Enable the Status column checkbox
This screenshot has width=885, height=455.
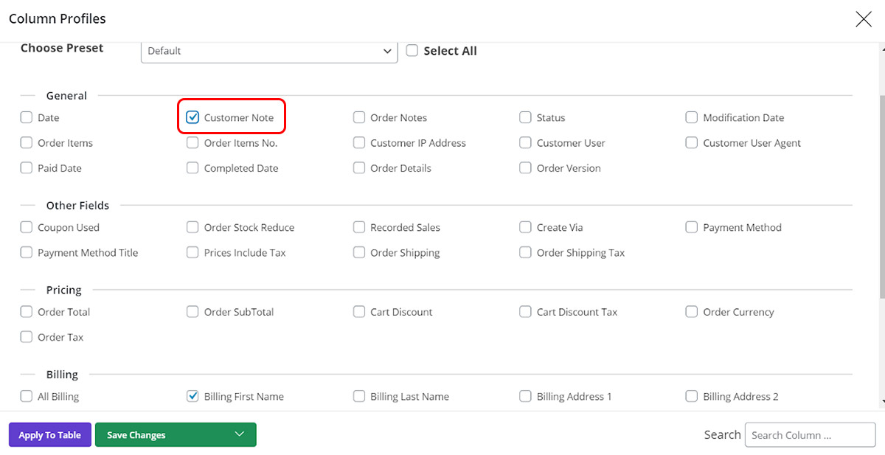click(x=525, y=117)
